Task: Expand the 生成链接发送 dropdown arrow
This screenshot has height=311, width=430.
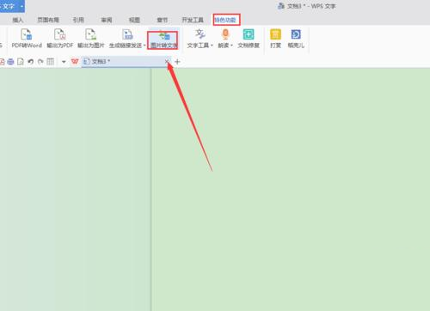Action: click(x=144, y=46)
